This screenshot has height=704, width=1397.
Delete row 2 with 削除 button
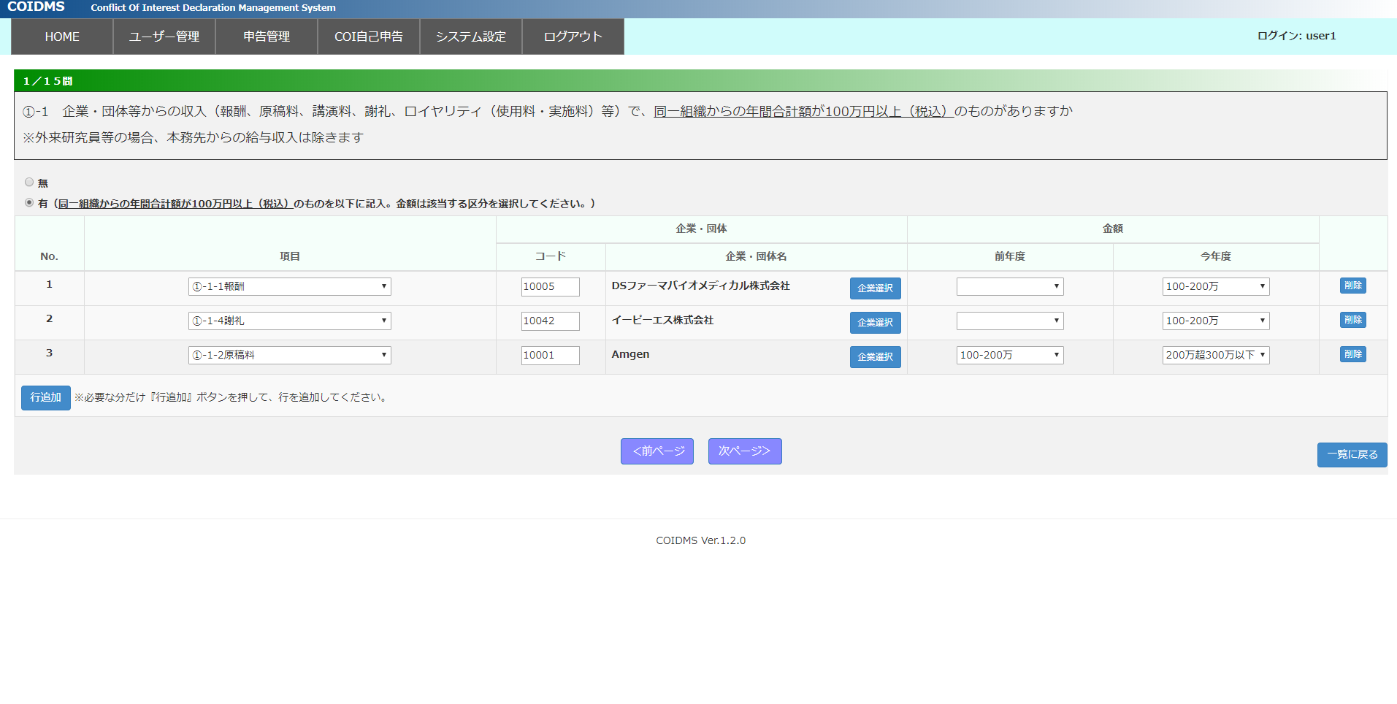(1353, 320)
